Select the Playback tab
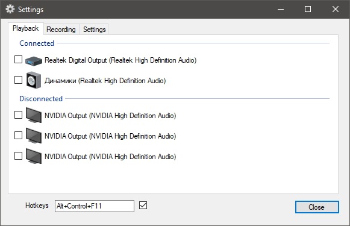 coord(26,28)
